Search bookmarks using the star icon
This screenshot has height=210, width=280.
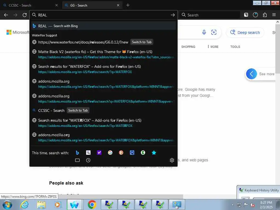(154, 153)
